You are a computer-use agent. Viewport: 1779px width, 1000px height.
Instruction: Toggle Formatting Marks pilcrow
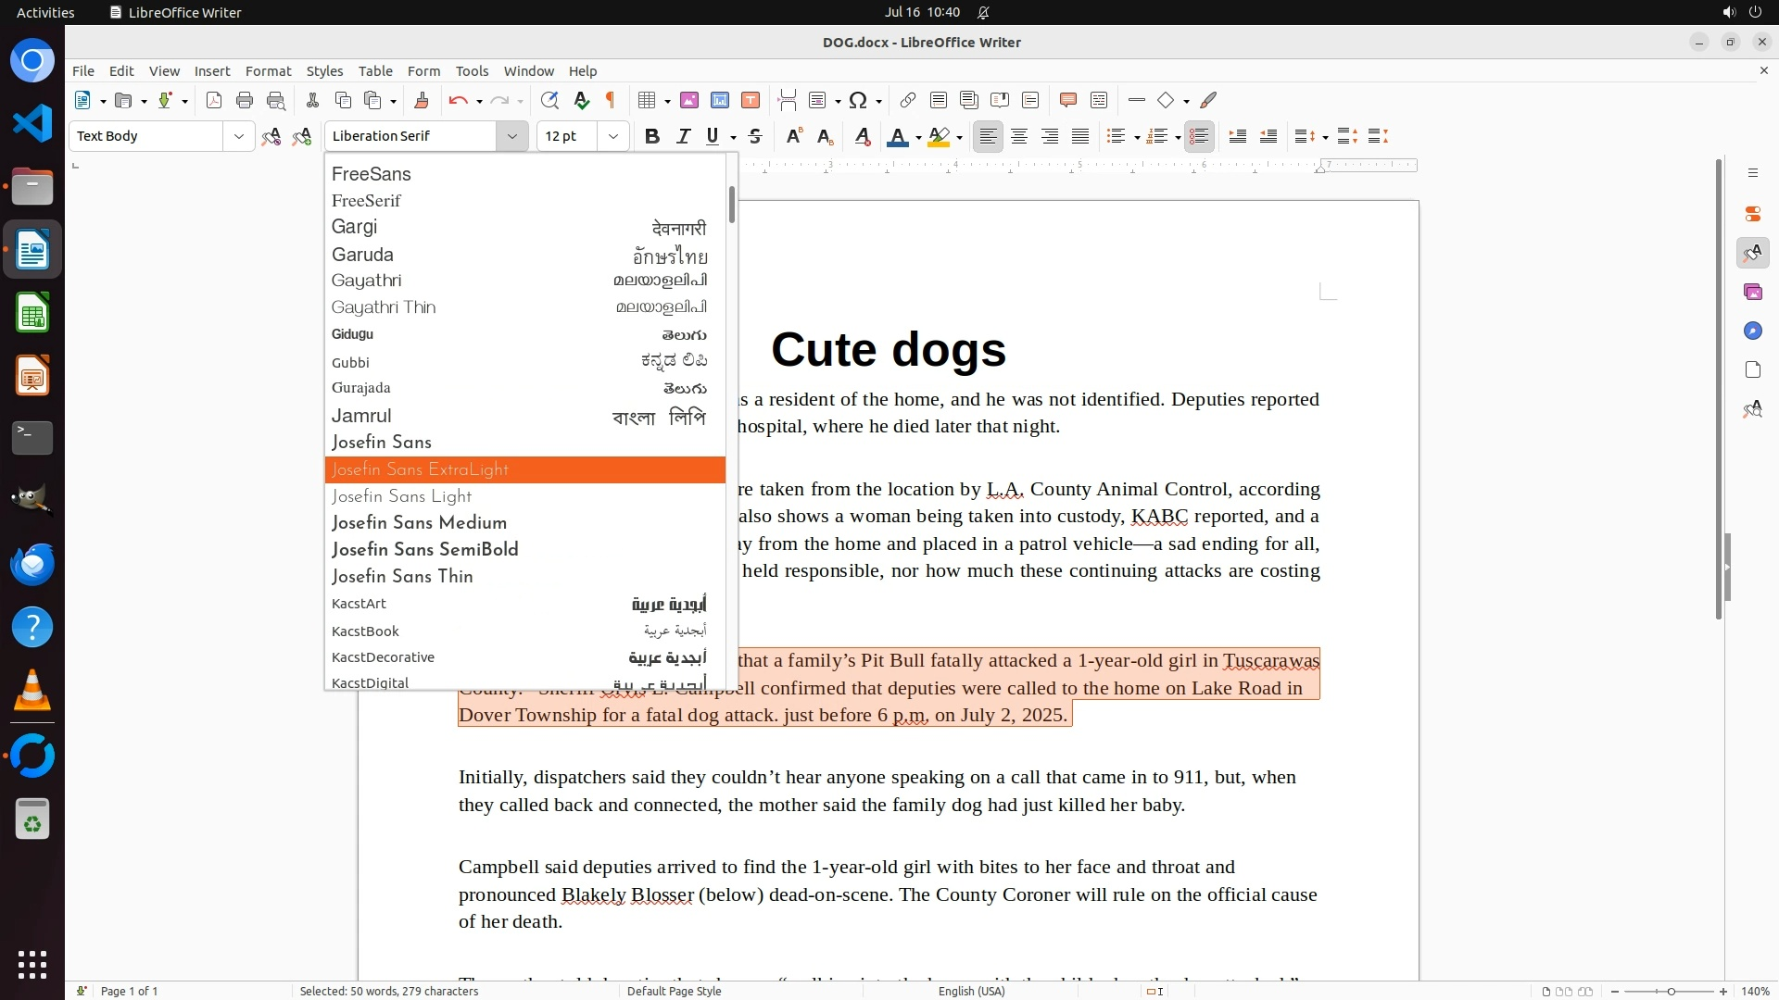[611, 100]
